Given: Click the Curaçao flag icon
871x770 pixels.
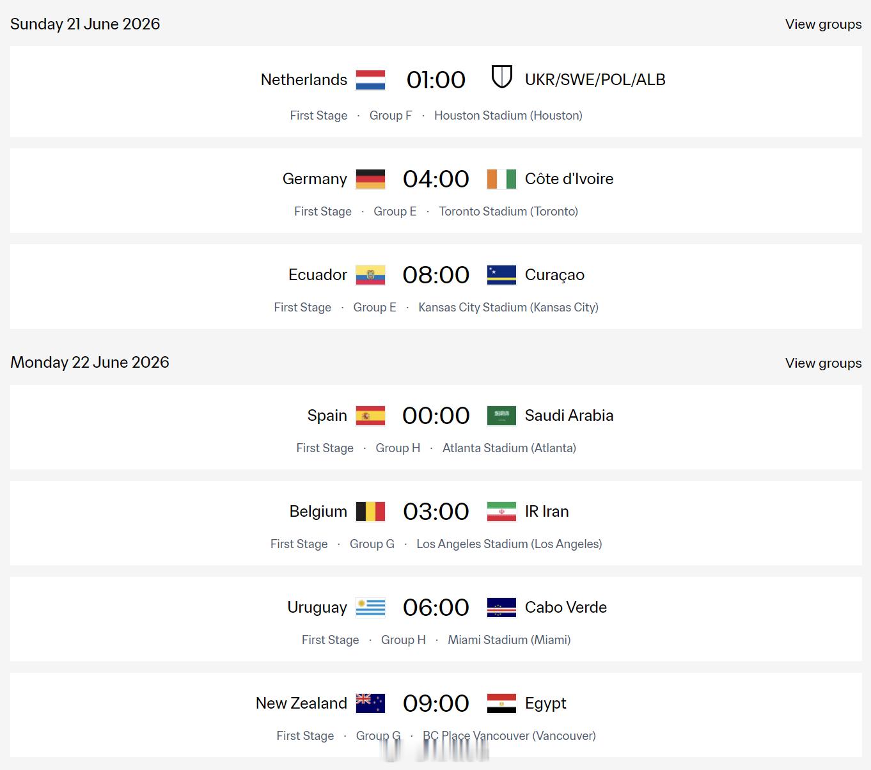Looking at the screenshot, I should coord(501,275).
